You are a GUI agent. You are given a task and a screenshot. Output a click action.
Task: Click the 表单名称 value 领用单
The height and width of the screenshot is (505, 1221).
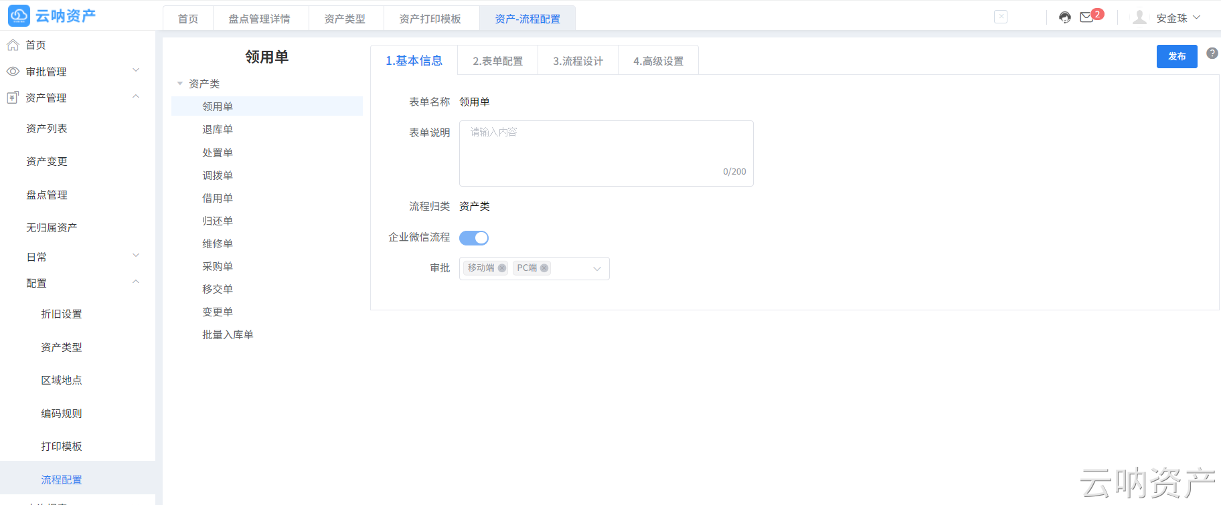[x=475, y=102]
